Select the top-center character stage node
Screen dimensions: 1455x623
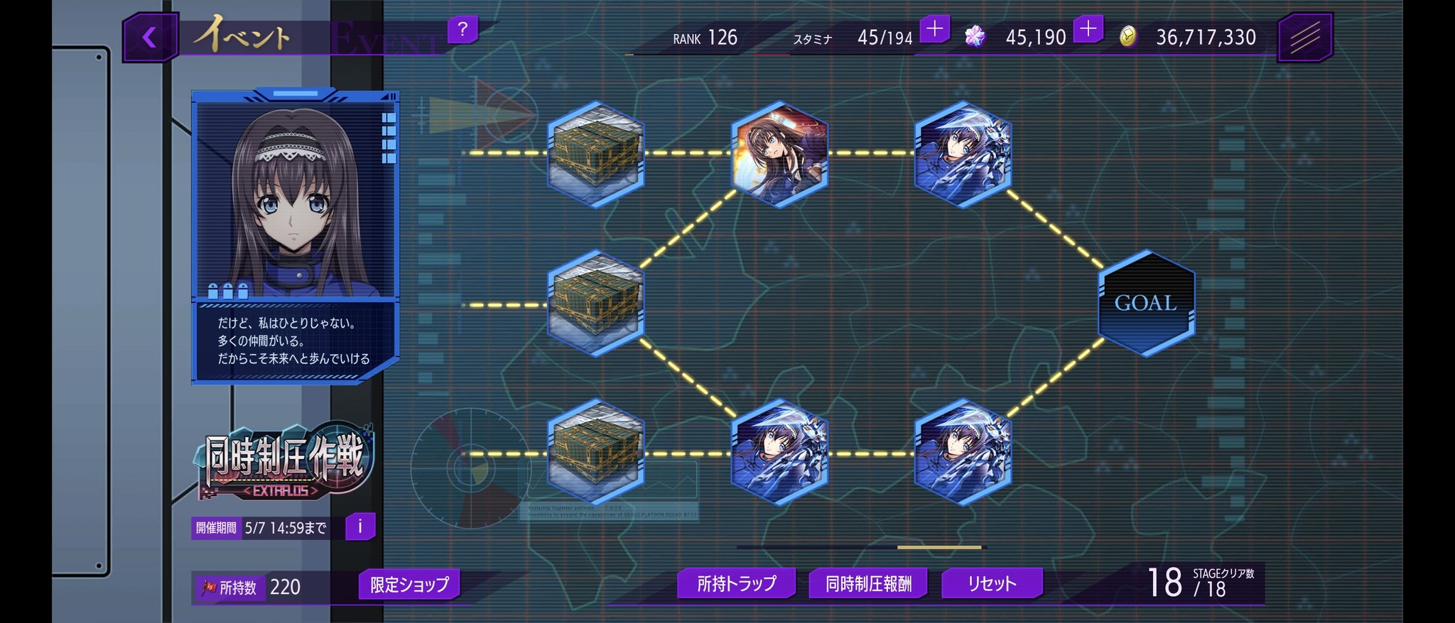pyautogui.click(x=779, y=154)
